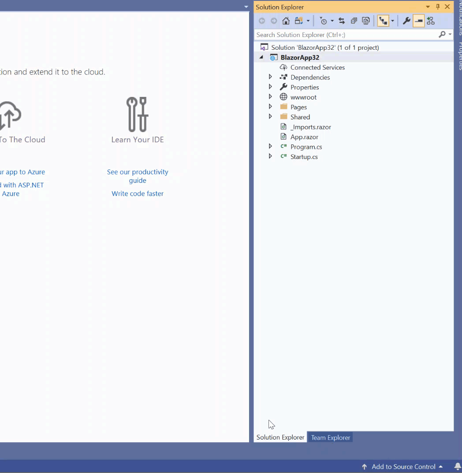The image size is (462, 473).
Task: Select the Solution Explorer bottom tab
Action: click(x=280, y=437)
